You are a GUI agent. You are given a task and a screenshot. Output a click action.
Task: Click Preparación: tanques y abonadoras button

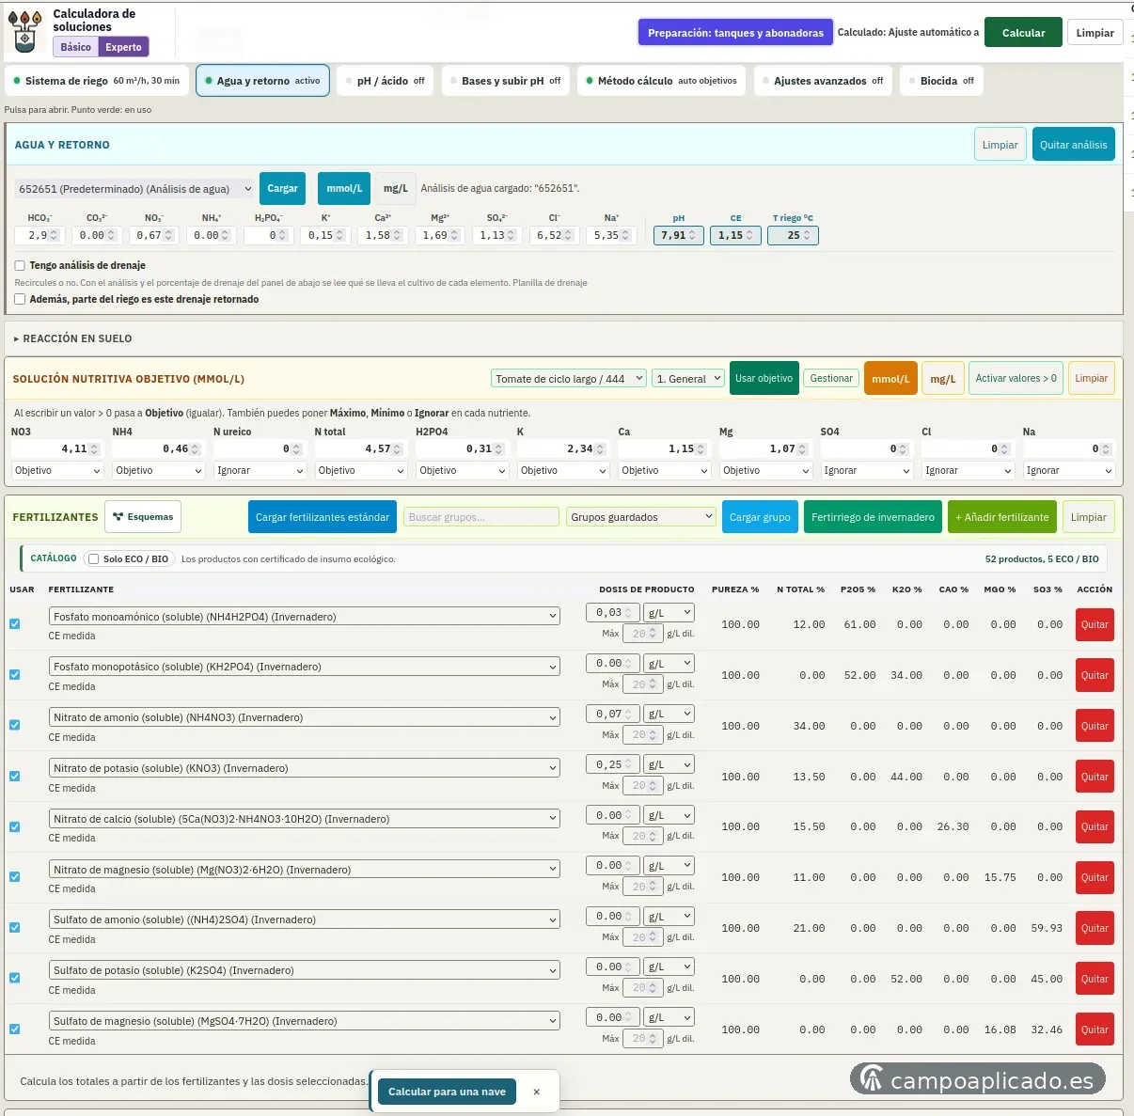click(x=735, y=33)
